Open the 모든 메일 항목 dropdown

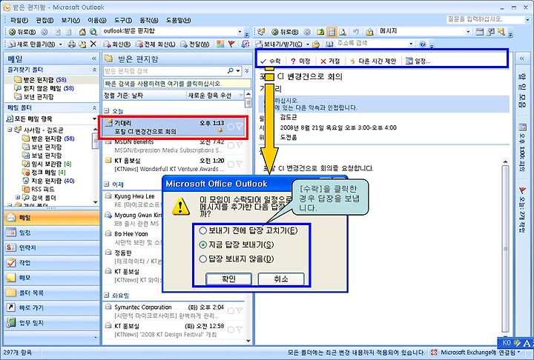click(95, 119)
